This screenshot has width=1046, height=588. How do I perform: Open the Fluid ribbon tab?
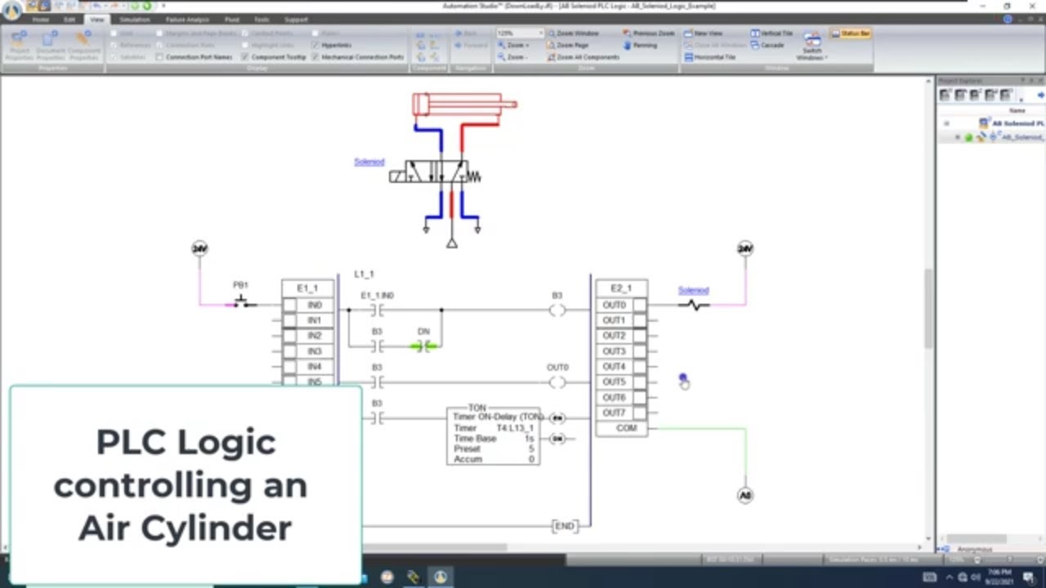click(x=232, y=20)
